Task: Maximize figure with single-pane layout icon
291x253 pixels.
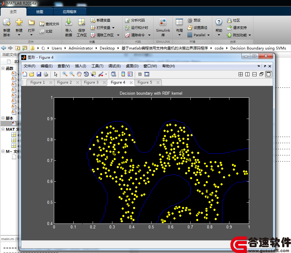Action: click(x=269, y=74)
